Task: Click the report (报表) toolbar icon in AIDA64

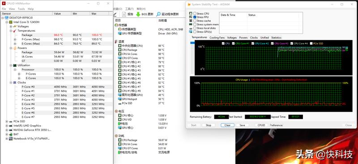Action: (124, 14)
